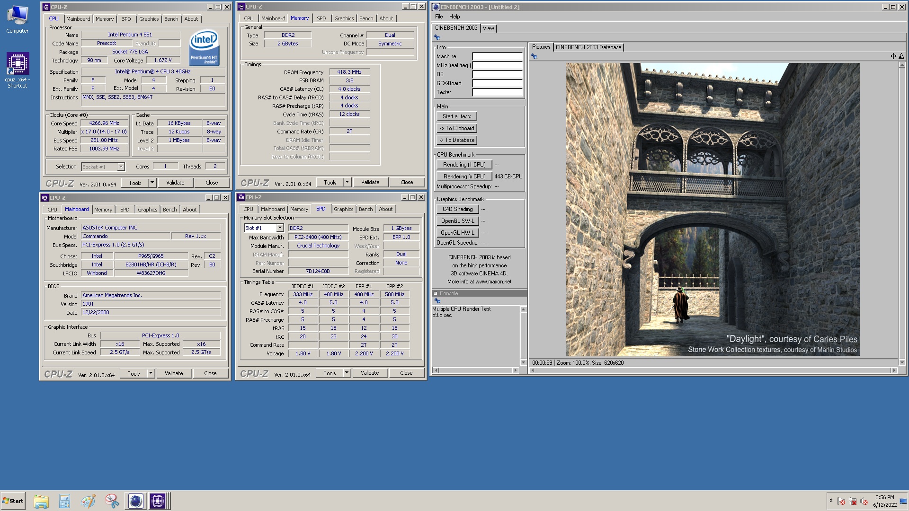Open Snipping Tool from the taskbar
909x511 pixels.
(x=112, y=501)
